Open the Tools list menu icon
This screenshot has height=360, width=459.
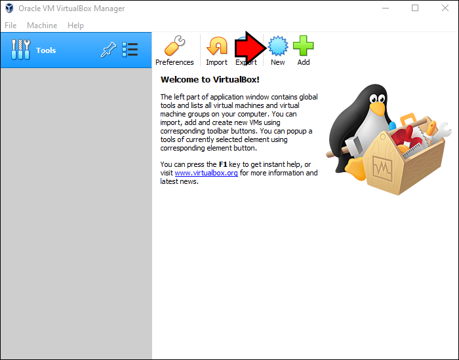pos(130,50)
